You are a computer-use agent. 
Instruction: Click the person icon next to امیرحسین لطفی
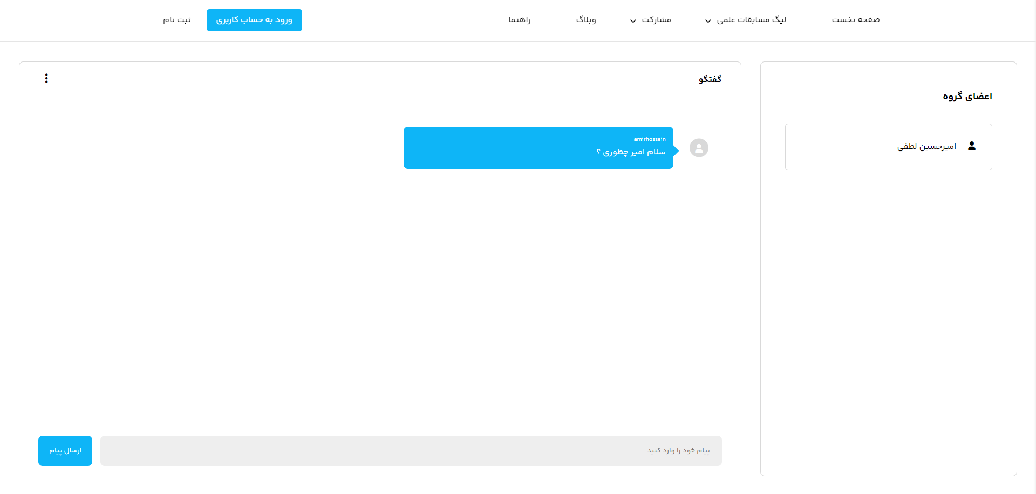click(x=972, y=146)
